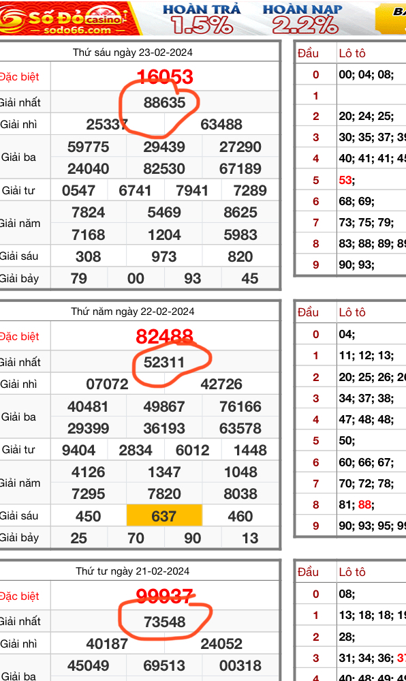Image resolution: width=406 pixels, height=681 pixels.
Task: Click the yellow button at banner's right edge
Action: pyautogui.click(x=391, y=19)
